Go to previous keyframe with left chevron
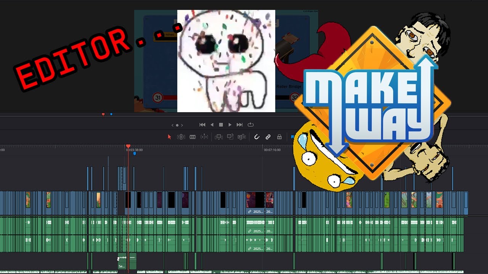 tap(172, 125)
